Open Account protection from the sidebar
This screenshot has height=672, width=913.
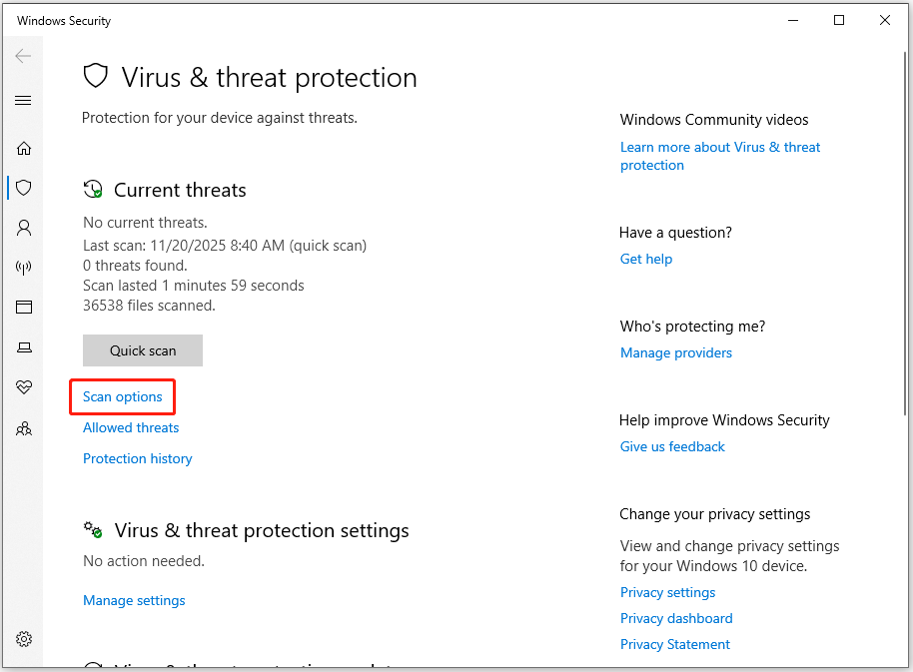(x=24, y=228)
